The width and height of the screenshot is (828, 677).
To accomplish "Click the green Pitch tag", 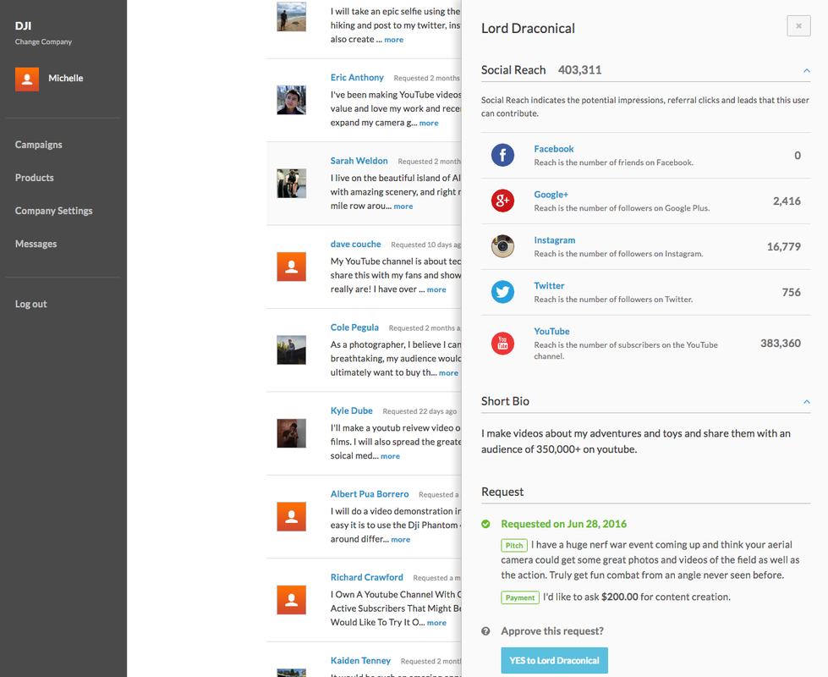I will point(514,545).
